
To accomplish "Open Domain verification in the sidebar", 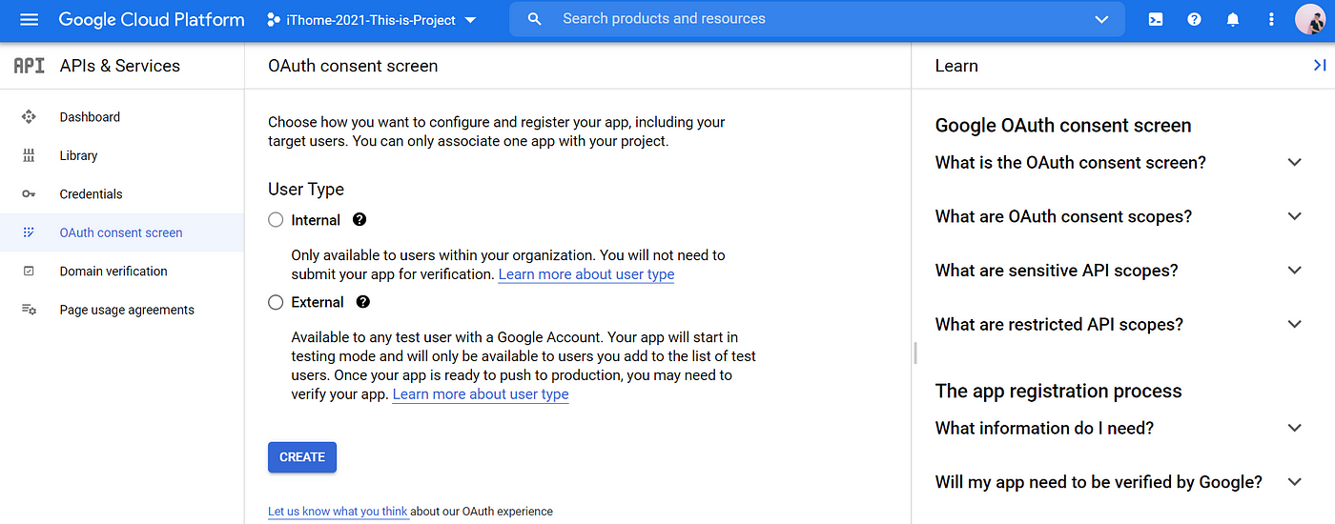I will (113, 272).
